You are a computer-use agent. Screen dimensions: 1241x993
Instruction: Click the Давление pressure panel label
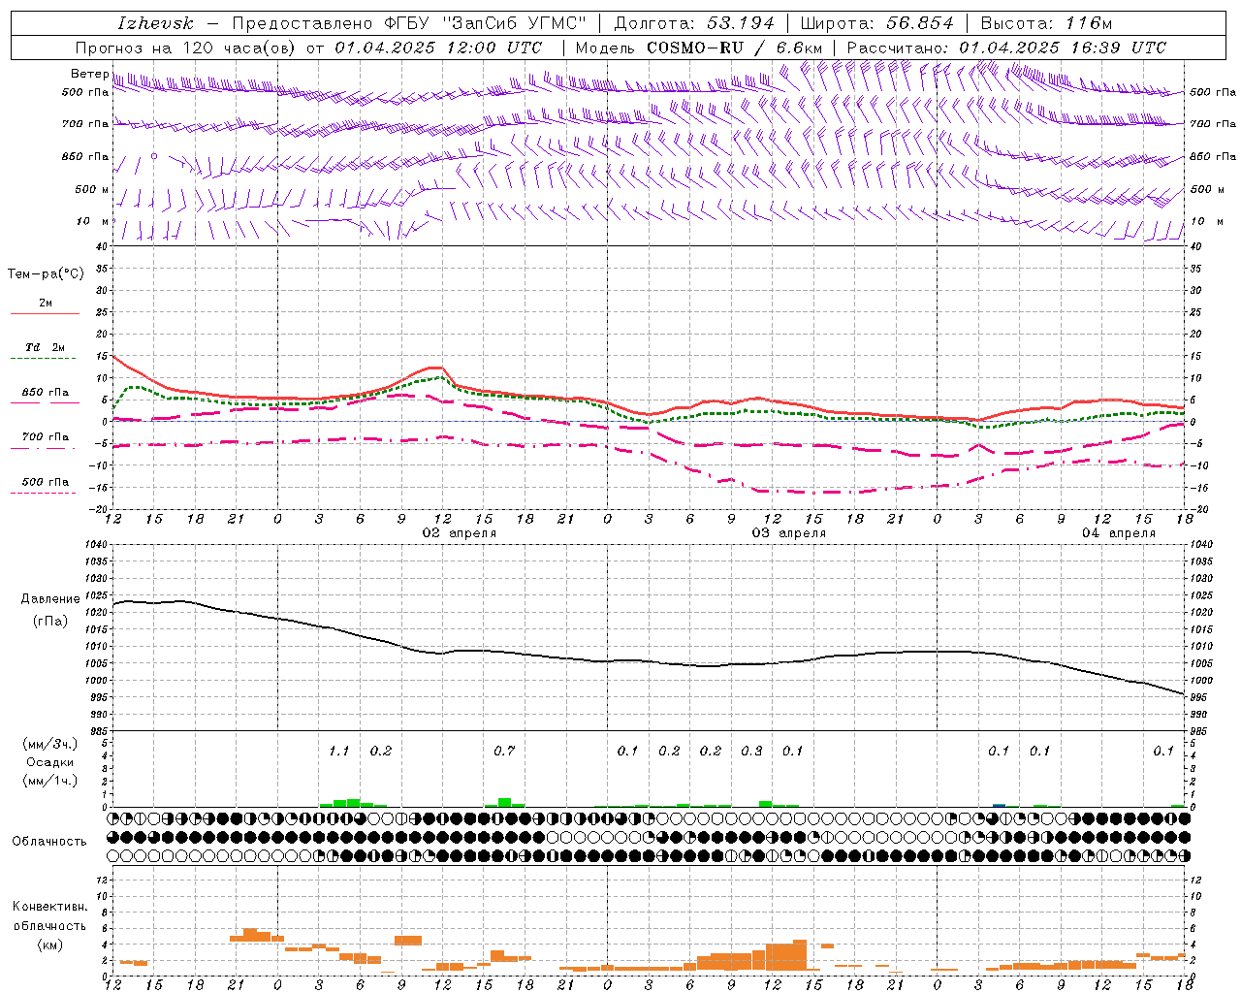click(50, 599)
